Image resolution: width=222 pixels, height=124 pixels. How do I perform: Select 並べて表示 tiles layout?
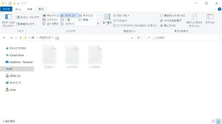tap(51, 24)
